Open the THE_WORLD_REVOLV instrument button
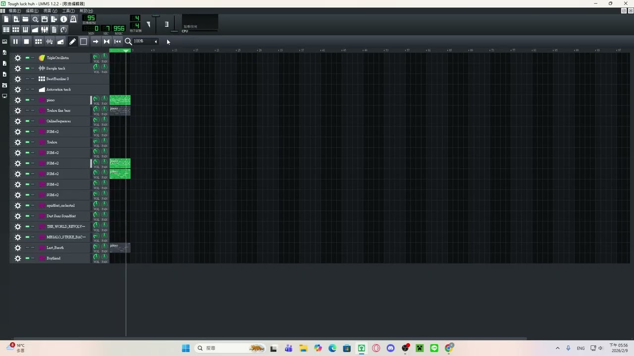Screen dimensions: 634x356 63,226
